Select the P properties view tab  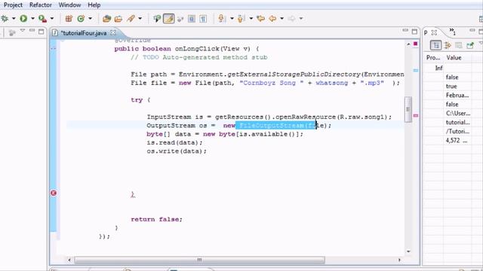click(x=426, y=32)
